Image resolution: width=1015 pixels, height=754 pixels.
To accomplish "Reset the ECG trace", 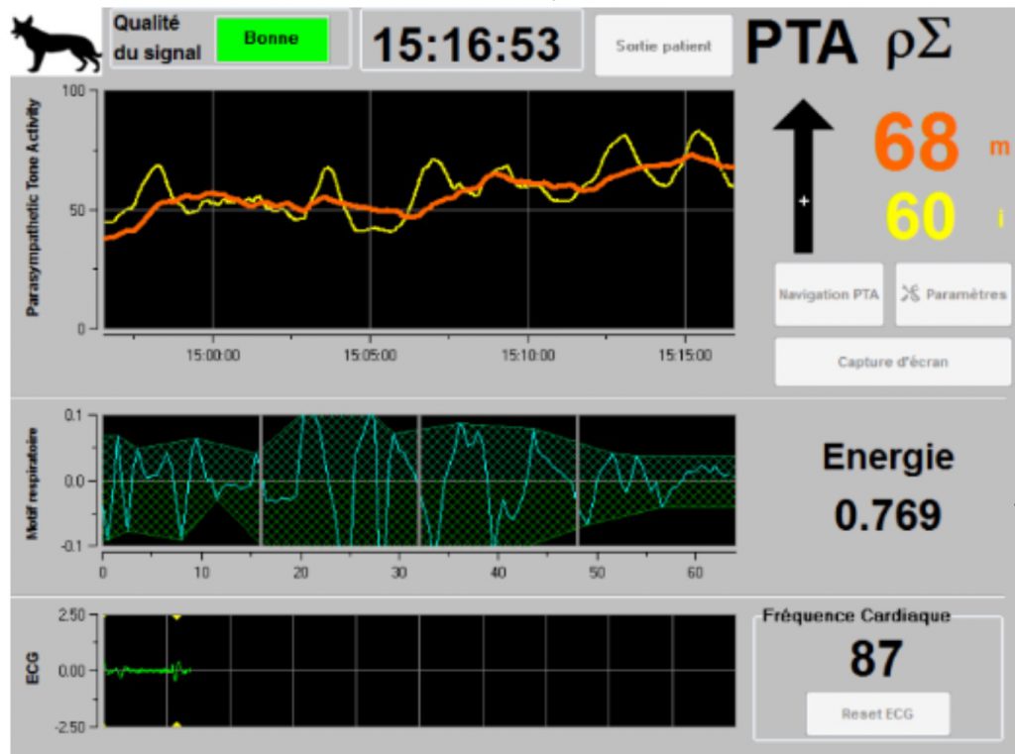I will pos(876,713).
